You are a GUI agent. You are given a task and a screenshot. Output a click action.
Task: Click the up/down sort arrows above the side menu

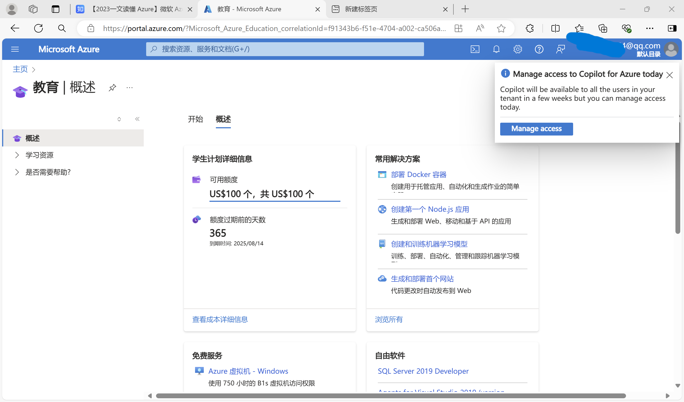pyautogui.click(x=119, y=119)
